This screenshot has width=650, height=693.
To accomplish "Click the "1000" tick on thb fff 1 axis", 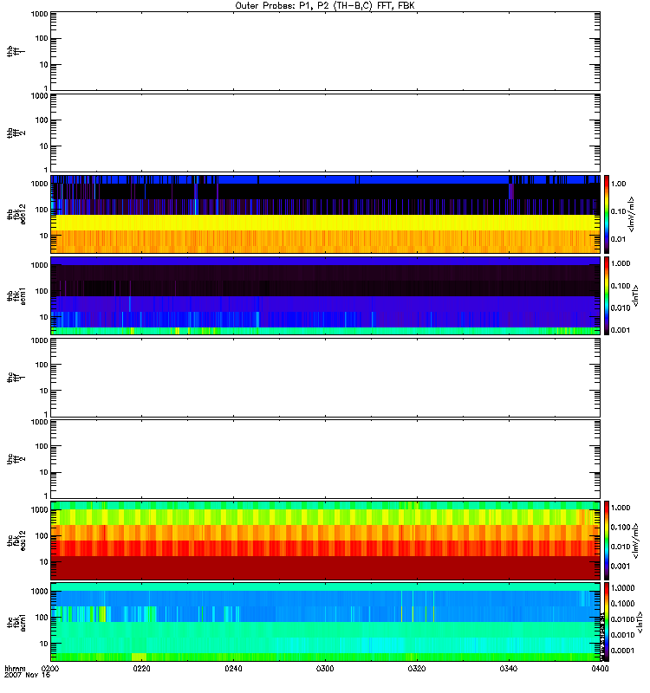I will pyautogui.click(x=39, y=14).
